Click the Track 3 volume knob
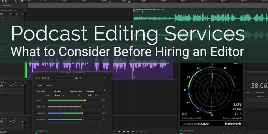Viewport: 268px width, 134px height. click(2, 86)
